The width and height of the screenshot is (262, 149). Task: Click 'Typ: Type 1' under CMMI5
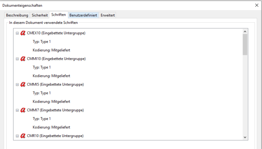[42, 93]
